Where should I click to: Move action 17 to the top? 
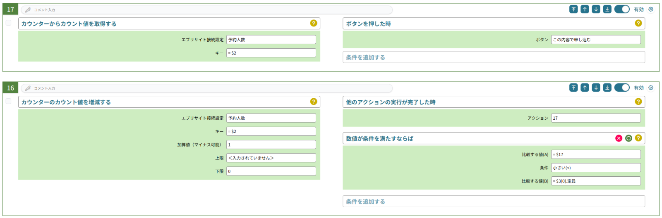pos(573,9)
